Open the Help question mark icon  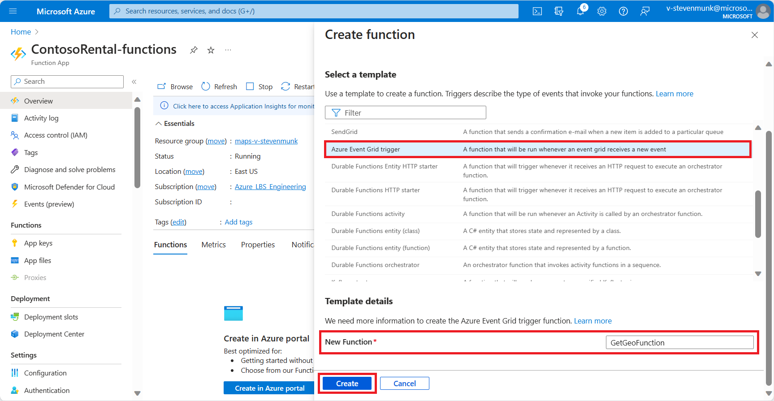coord(623,11)
